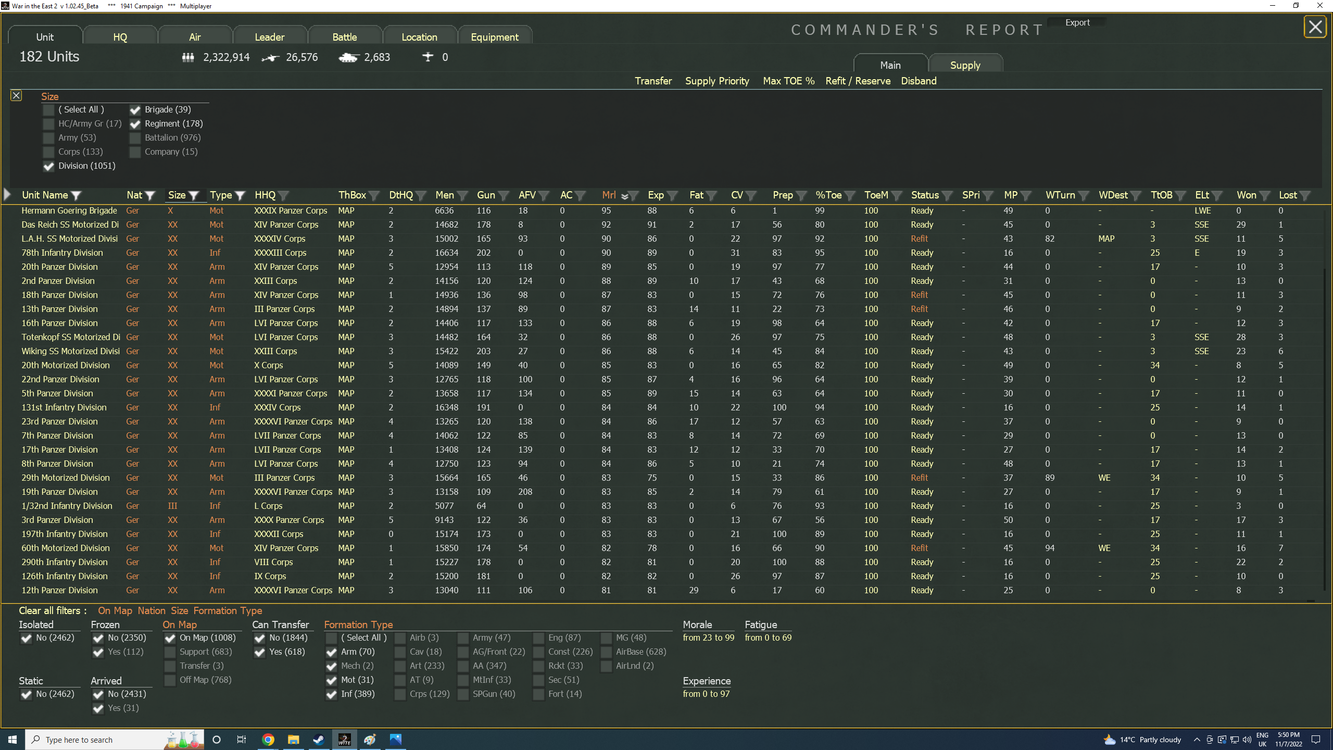Open the Supply sub-tab
Viewport: 1333px width, 750px height.
click(x=965, y=65)
